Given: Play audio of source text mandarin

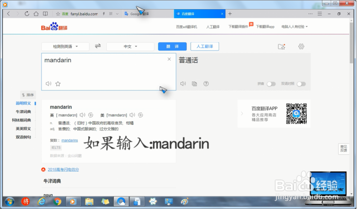Looking at the screenshot, I should [x=48, y=83].
